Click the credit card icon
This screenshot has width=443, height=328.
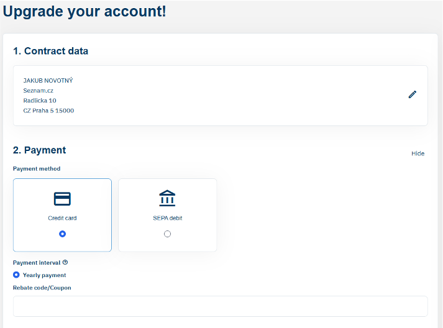click(62, 199)
